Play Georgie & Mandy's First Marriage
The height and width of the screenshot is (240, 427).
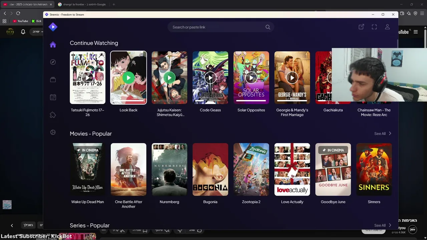click(x=292, y=78)
